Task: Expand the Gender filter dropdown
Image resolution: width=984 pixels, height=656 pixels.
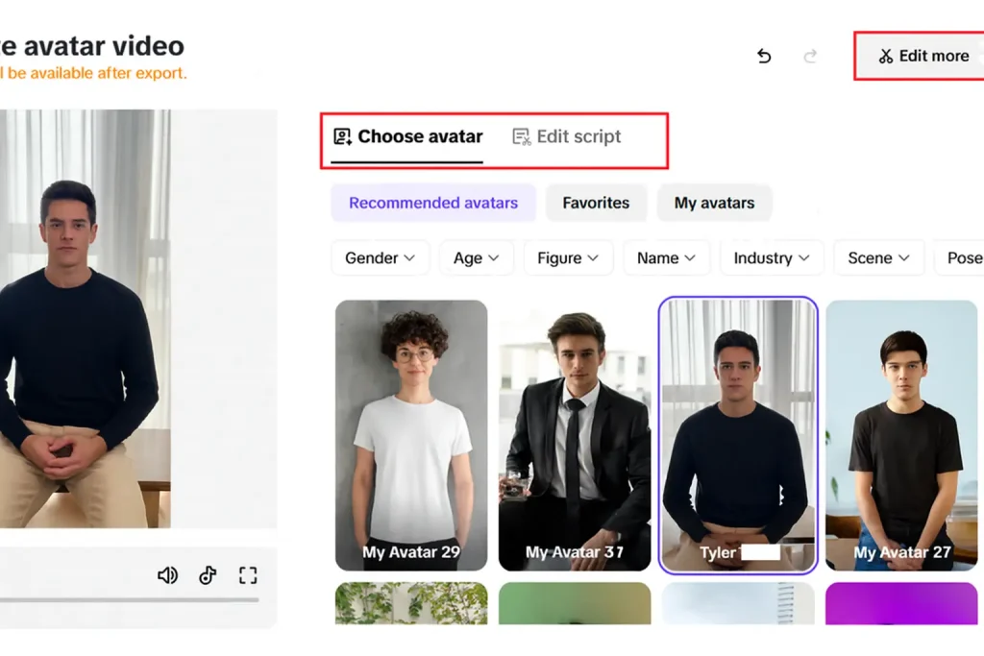Action: (381, 257)
